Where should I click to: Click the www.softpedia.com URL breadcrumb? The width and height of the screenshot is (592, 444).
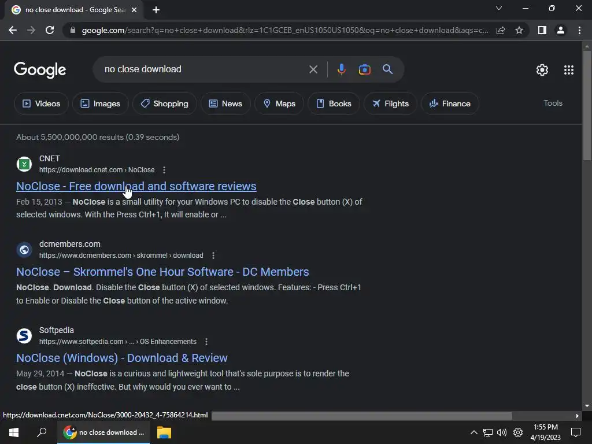[118, 342]
